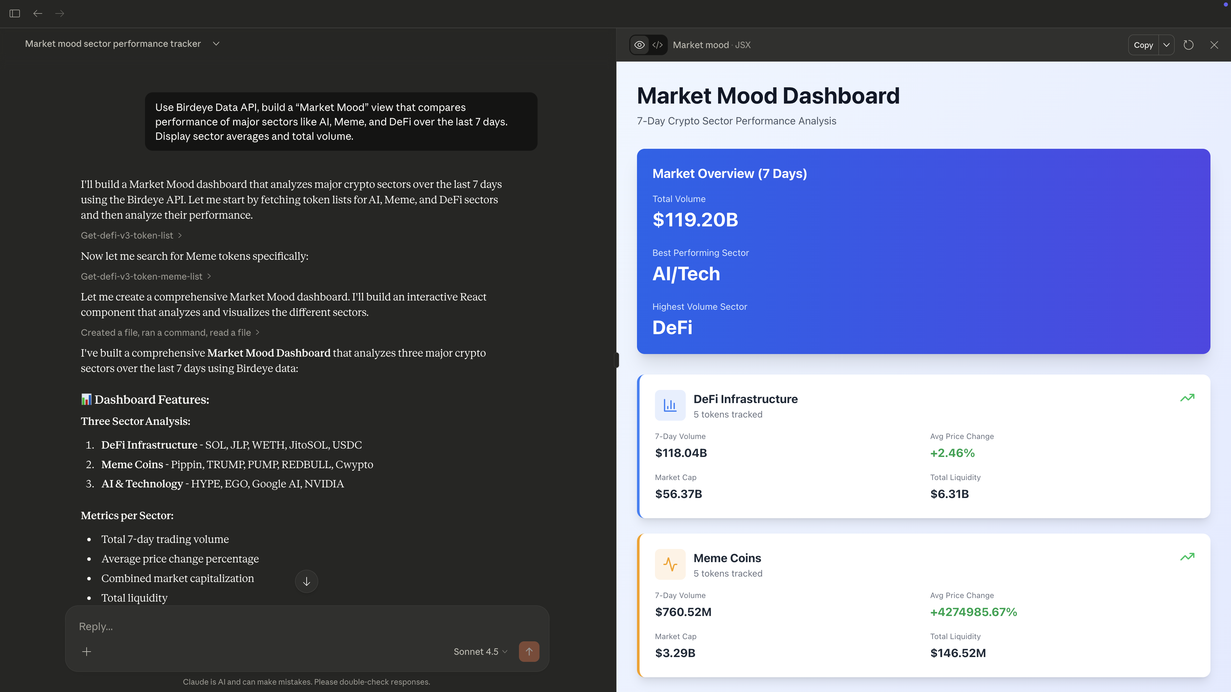Switch to preview eye view
Image resolution: width=1231 pixels, height=692 pixels.
coord(639,45)
